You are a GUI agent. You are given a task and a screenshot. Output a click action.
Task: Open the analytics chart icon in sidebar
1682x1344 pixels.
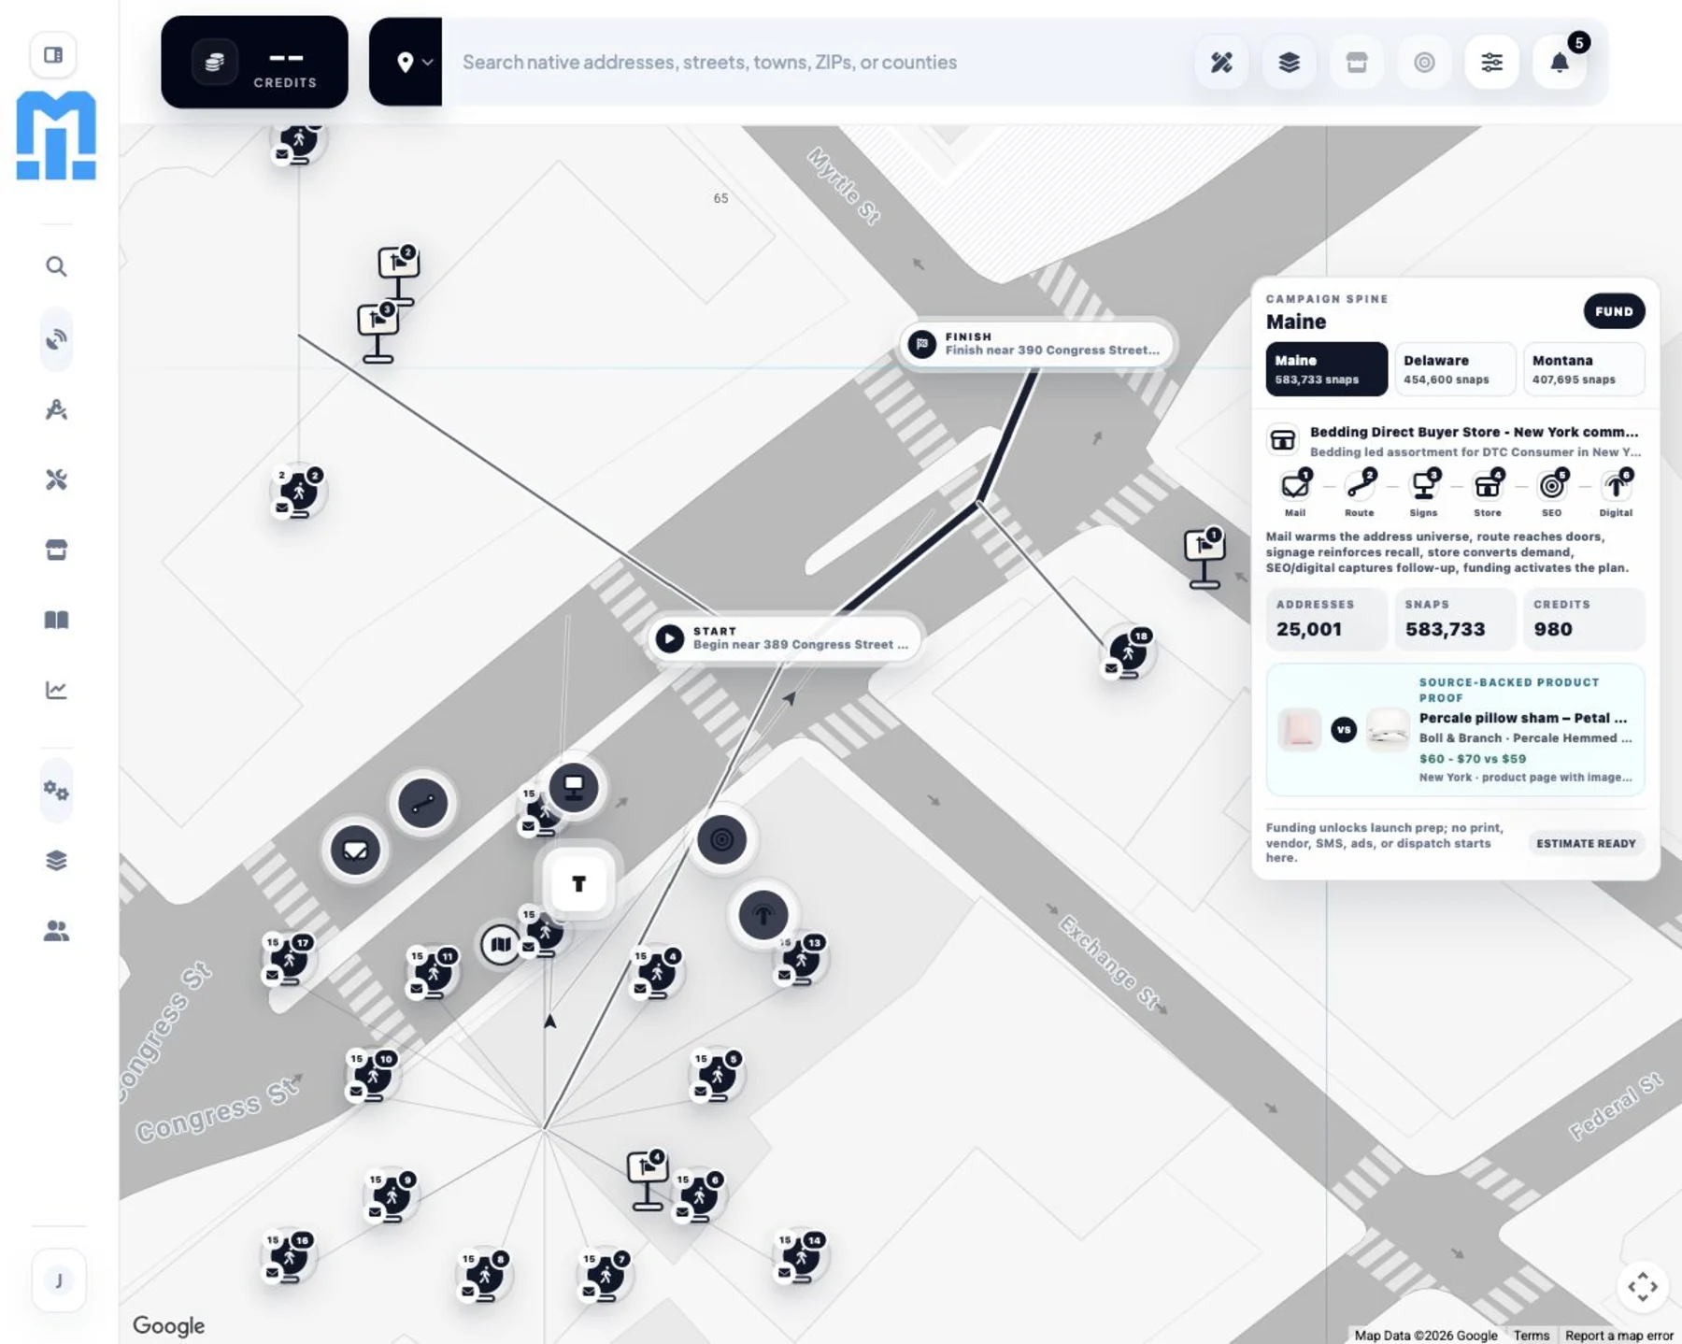point(56,690)
